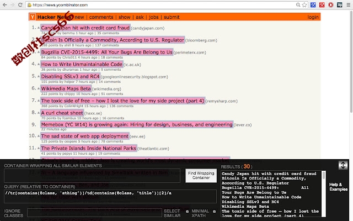353x221 pixels.
Task: Upvote 'The sad state of web app deployment'
Action: coord(39,136)
